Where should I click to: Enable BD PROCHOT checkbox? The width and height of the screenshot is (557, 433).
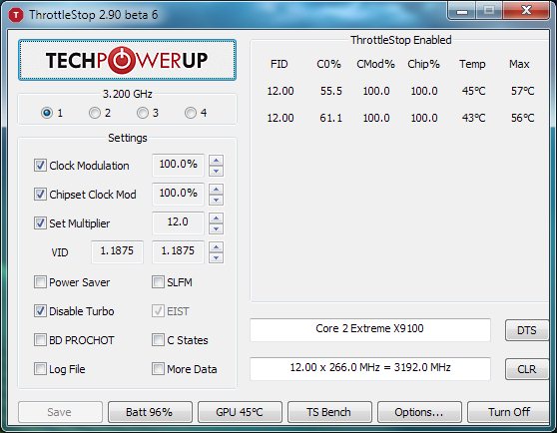pos(40,339)
